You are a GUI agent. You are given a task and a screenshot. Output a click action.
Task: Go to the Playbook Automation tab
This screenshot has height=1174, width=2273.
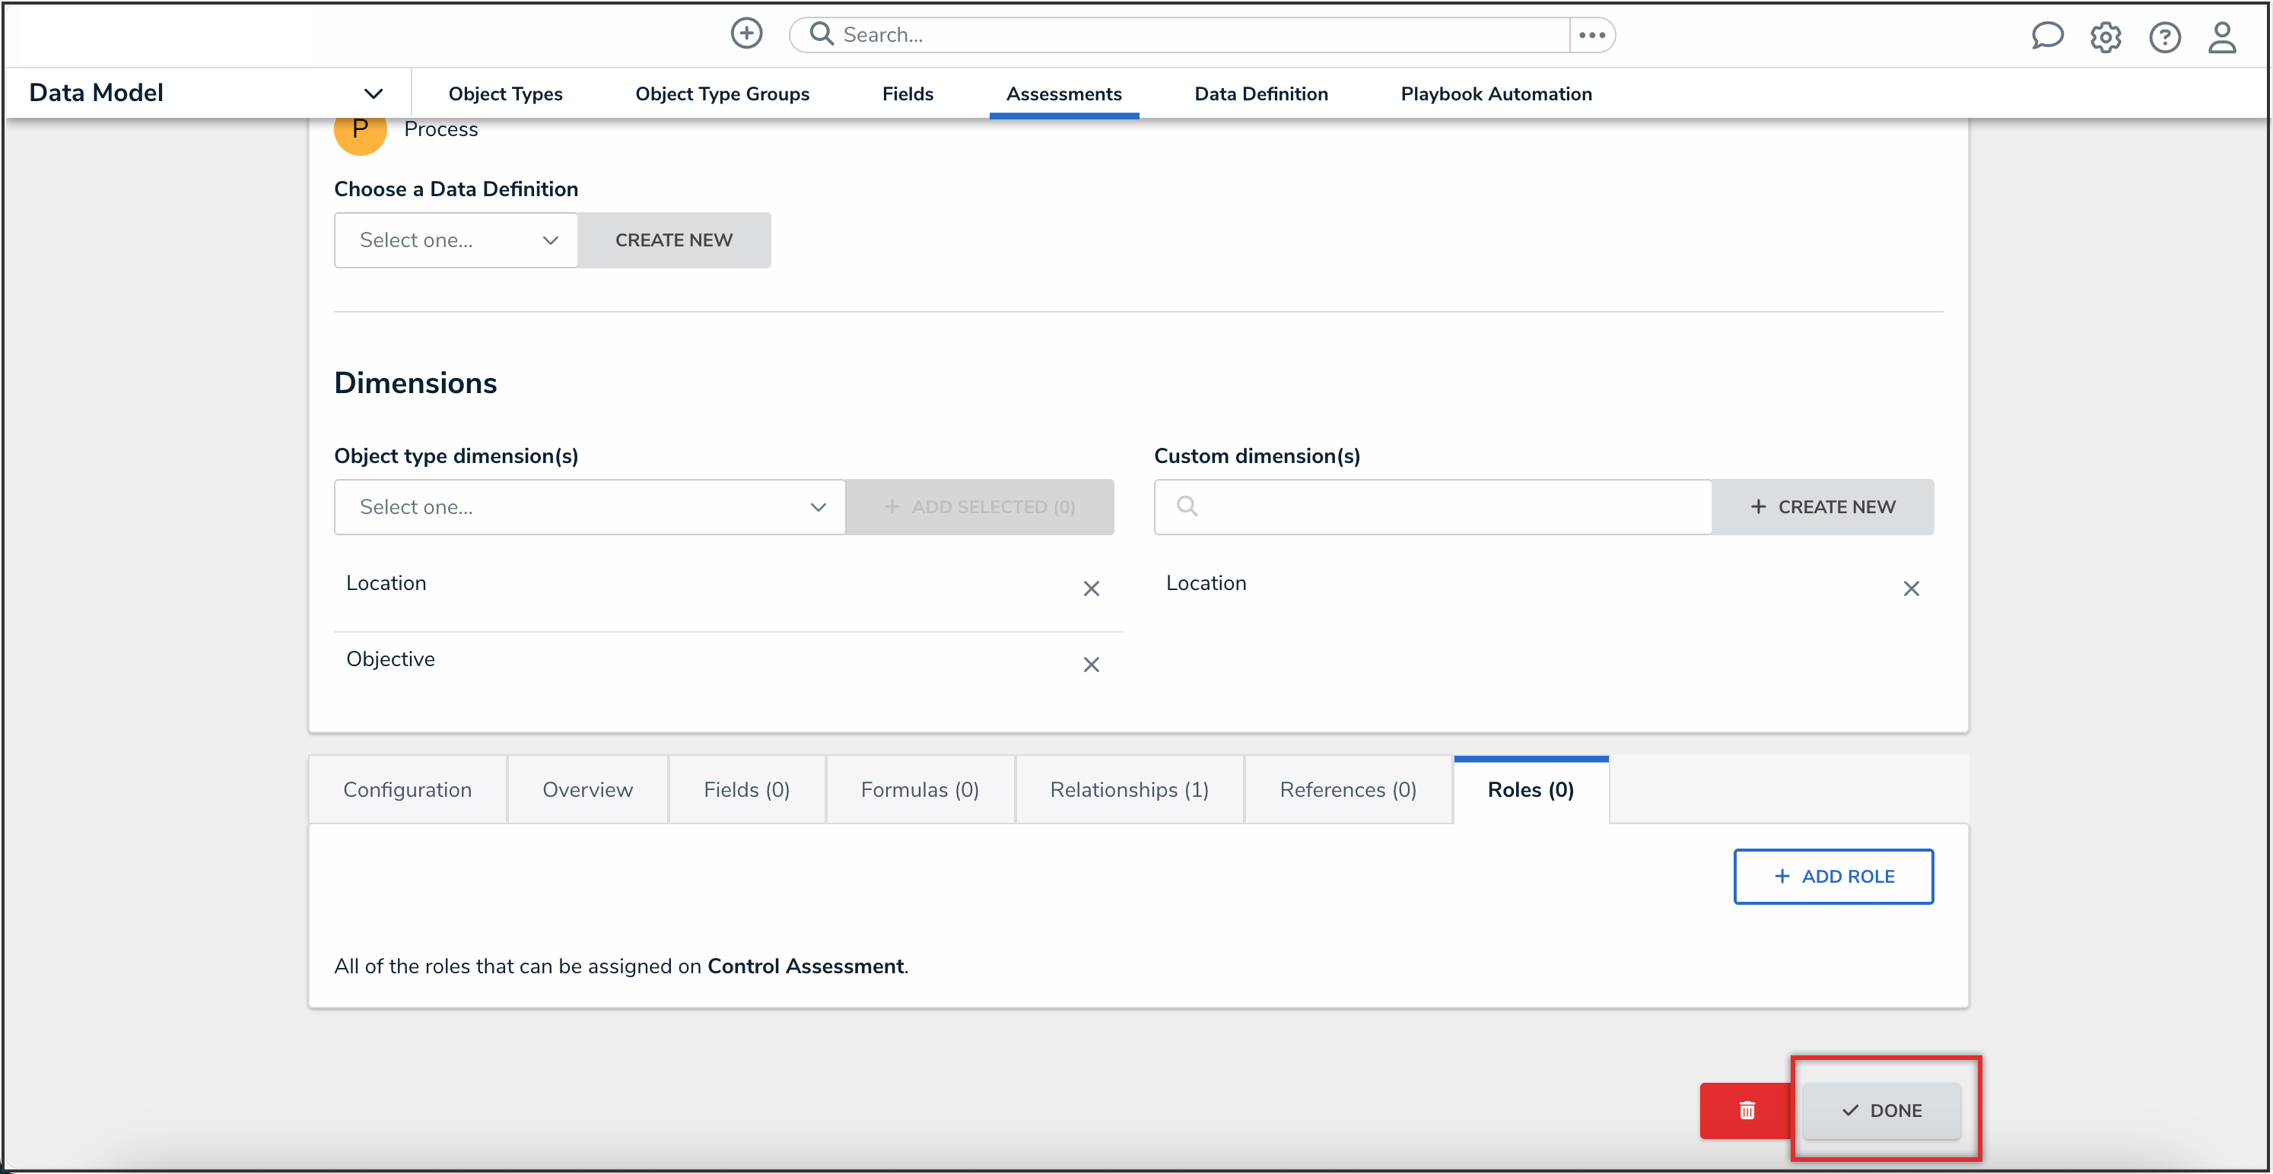[x=1496, y=94]
